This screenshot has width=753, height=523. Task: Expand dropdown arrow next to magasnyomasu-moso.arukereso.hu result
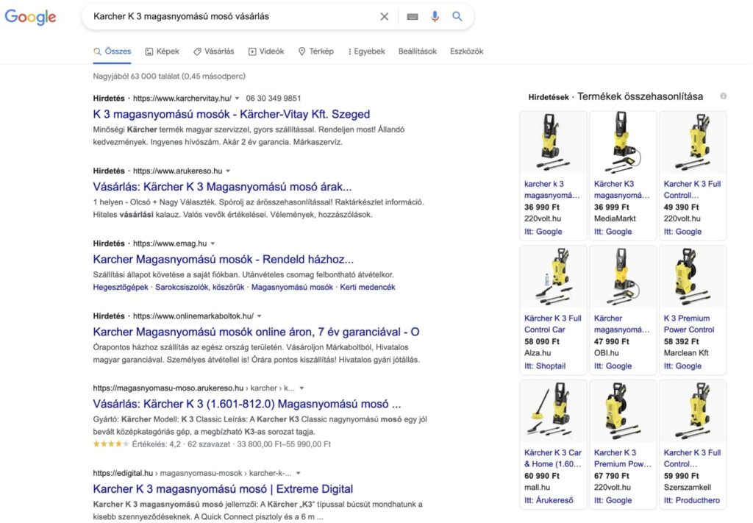click(301, 388)
